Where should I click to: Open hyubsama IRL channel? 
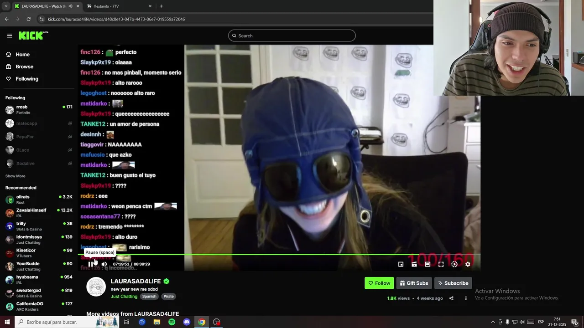point(39,280)
